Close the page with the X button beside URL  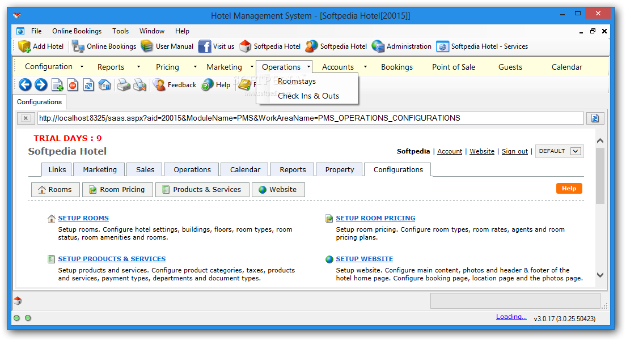pyautogui.click(x=26, y=118)
